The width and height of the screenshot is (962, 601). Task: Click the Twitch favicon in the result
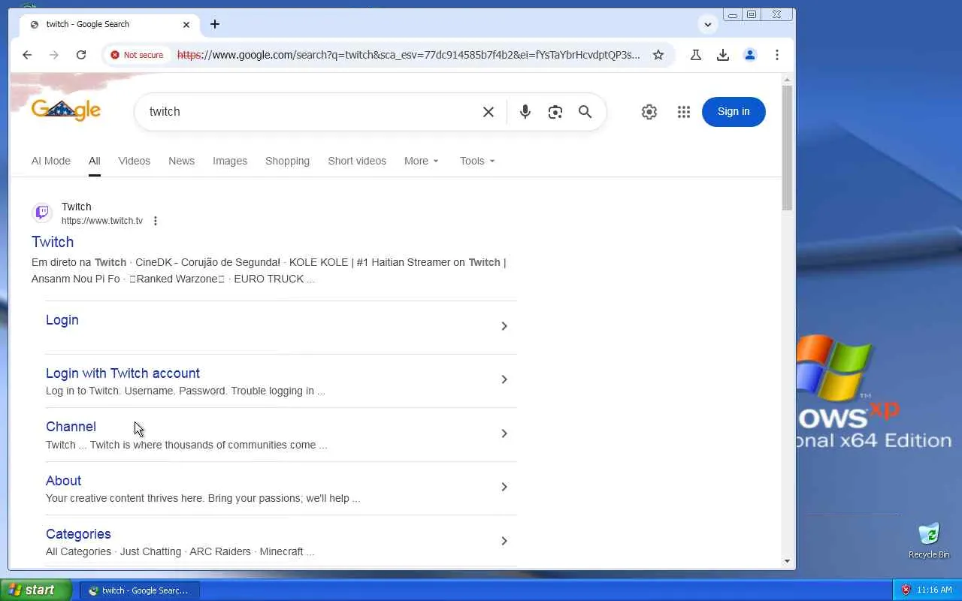click(42, 213)
